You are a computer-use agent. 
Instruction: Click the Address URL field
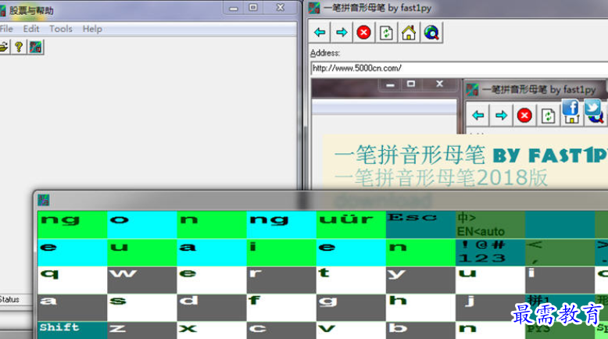459,68
